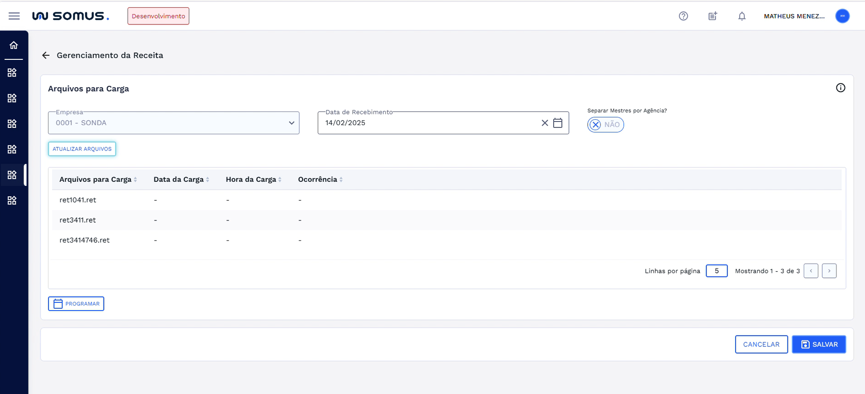865x394 pixels.
Task: Open the hamburger menu icon
Action: [x=14, y=16]
